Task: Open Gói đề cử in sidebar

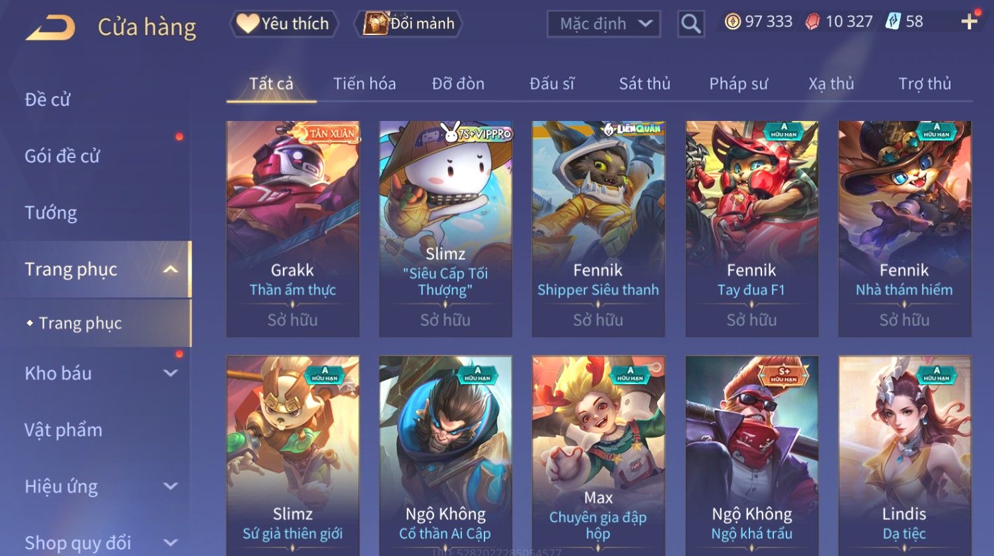Action: 62,156
